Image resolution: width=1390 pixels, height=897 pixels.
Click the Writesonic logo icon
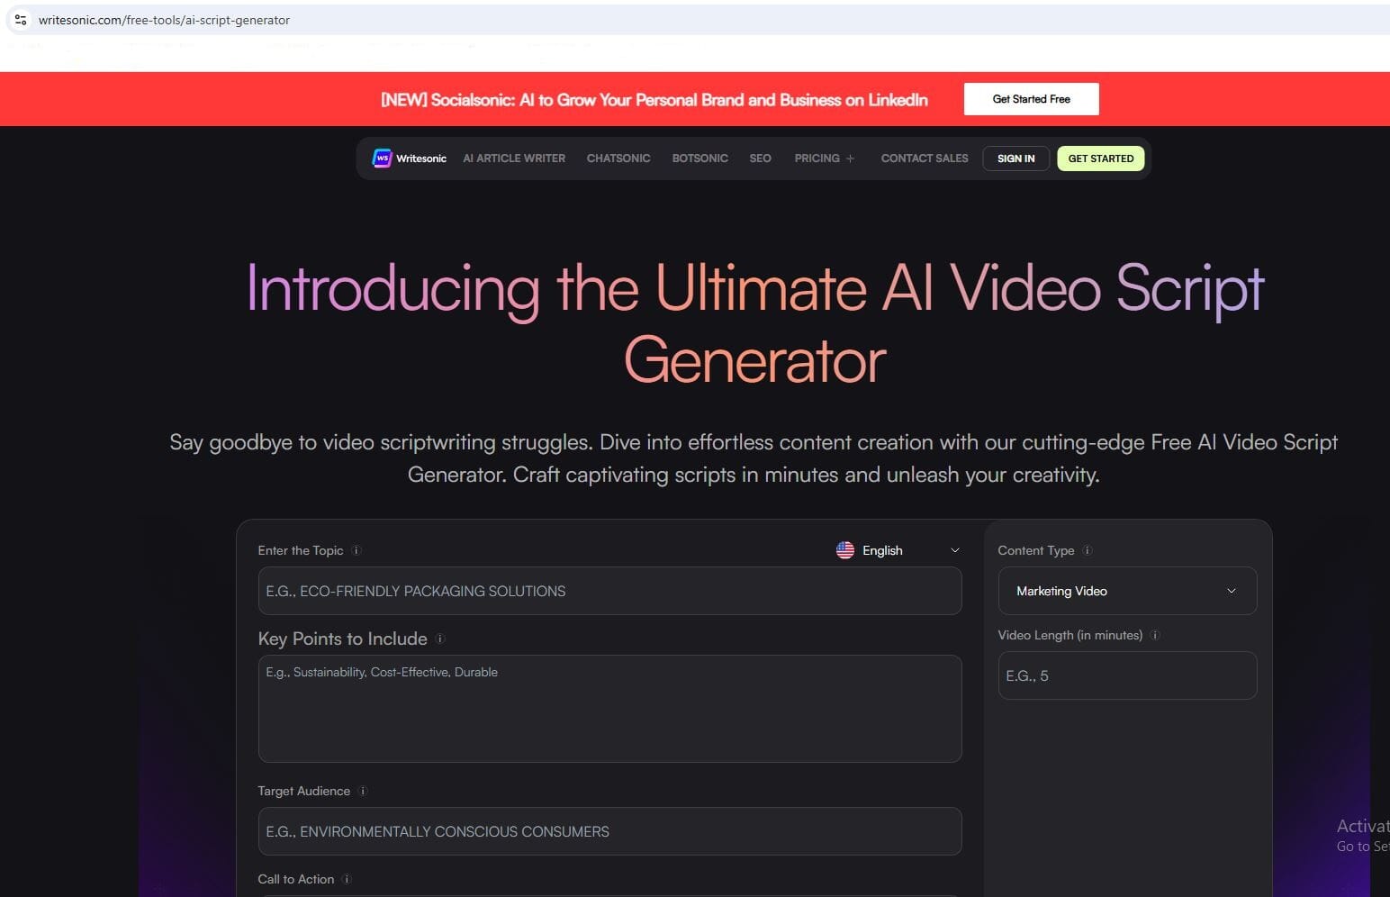[382, 159]
